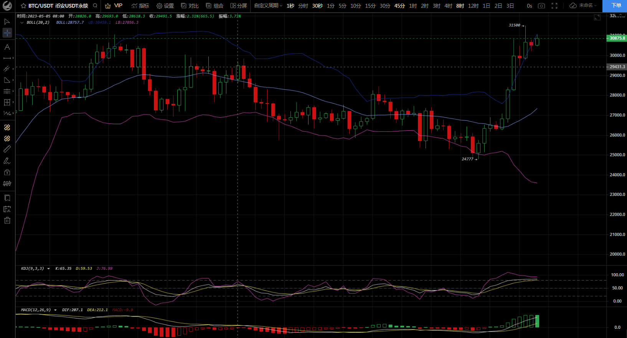Screen dimensions: 627x338
Task: Open the 指标 indicators panel
Action: (x=140, y=6)
